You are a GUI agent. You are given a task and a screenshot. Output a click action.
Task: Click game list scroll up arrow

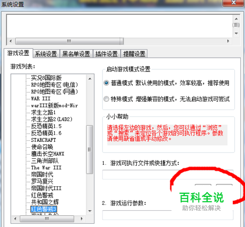pos(90,79)
